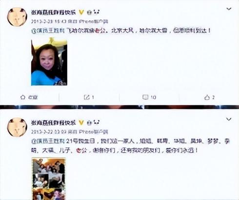Screen dimensions: 239x200
Task: Click the @mention link before 飞哈尔滨 text
Action: (x=48, y=31)
